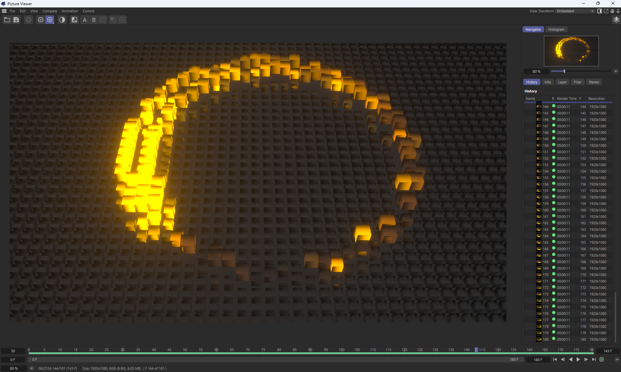
Task: Toggle the AB compare split icon
Action: pyautogui.click(x=74, y=20)
